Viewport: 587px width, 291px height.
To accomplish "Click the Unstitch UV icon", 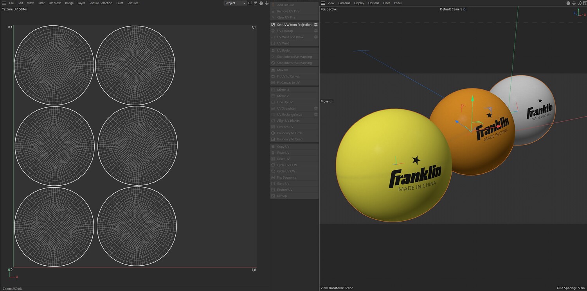I will pos(273,127).
